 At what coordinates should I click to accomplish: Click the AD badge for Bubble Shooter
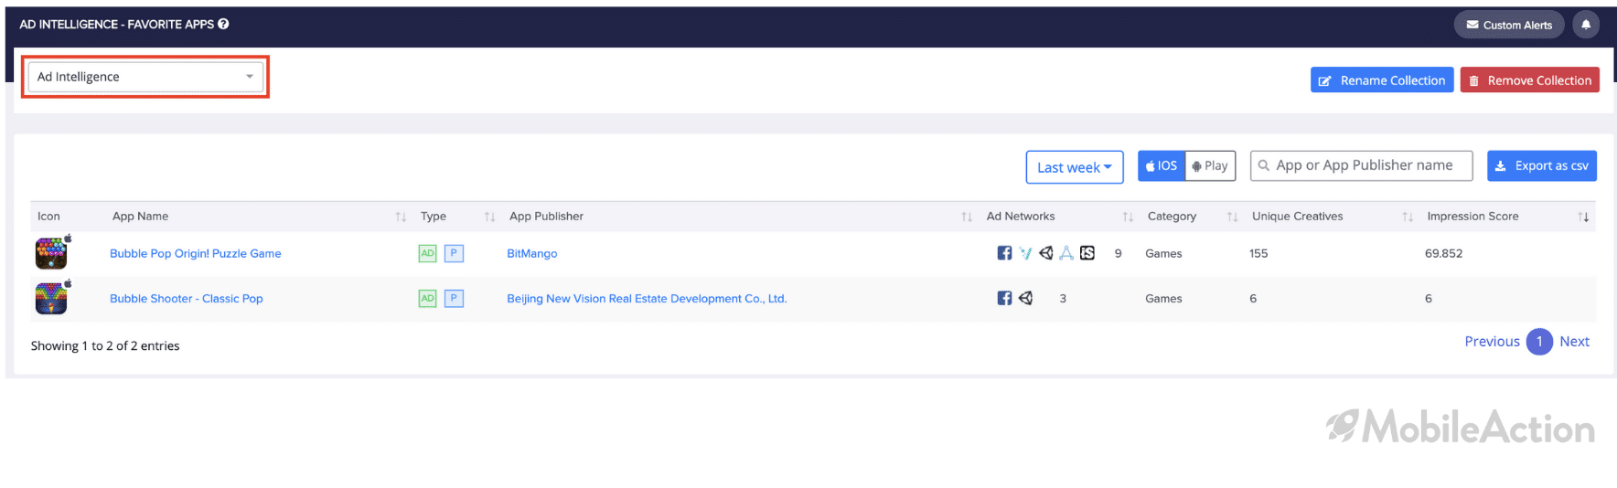coord(427,298)
